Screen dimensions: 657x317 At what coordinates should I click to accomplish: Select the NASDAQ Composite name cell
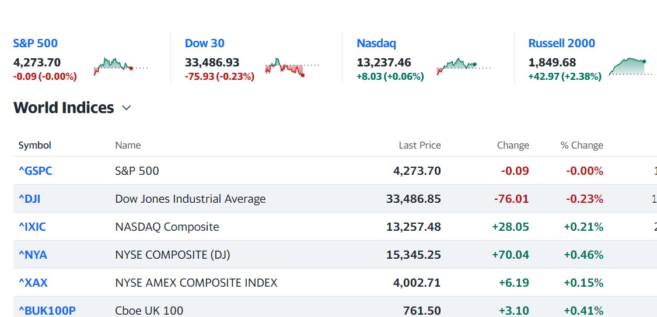167,227
